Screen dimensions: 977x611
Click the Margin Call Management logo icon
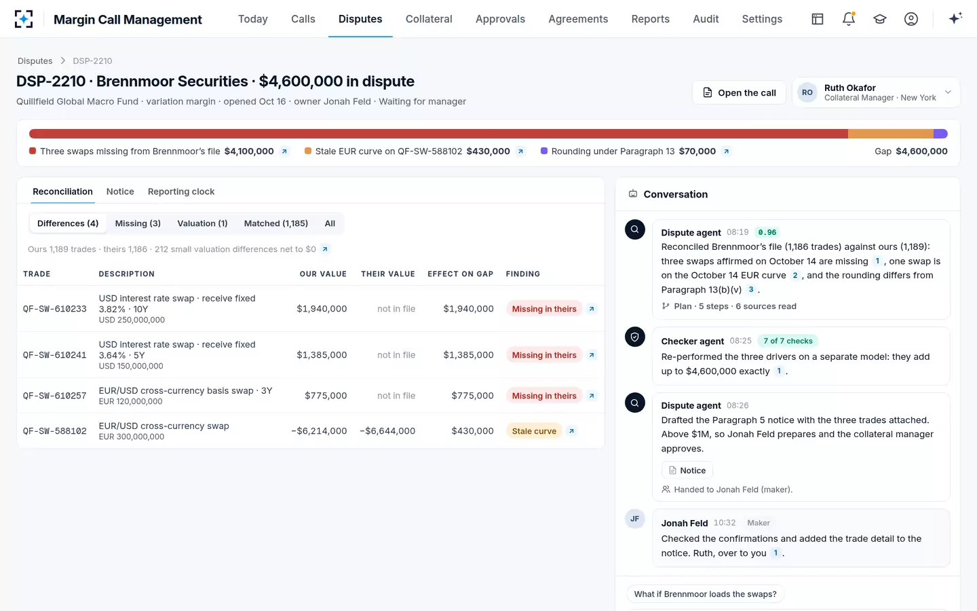coord(24,19)
